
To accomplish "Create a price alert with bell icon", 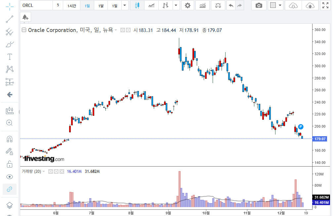I will 25,17.
